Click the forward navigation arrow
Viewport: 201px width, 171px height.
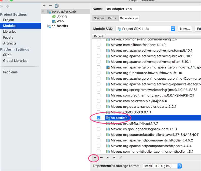(8, 6)
